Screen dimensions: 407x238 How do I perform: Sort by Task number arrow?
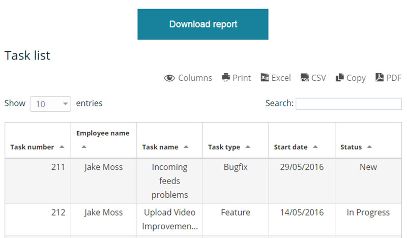click(x=62, y=147)
